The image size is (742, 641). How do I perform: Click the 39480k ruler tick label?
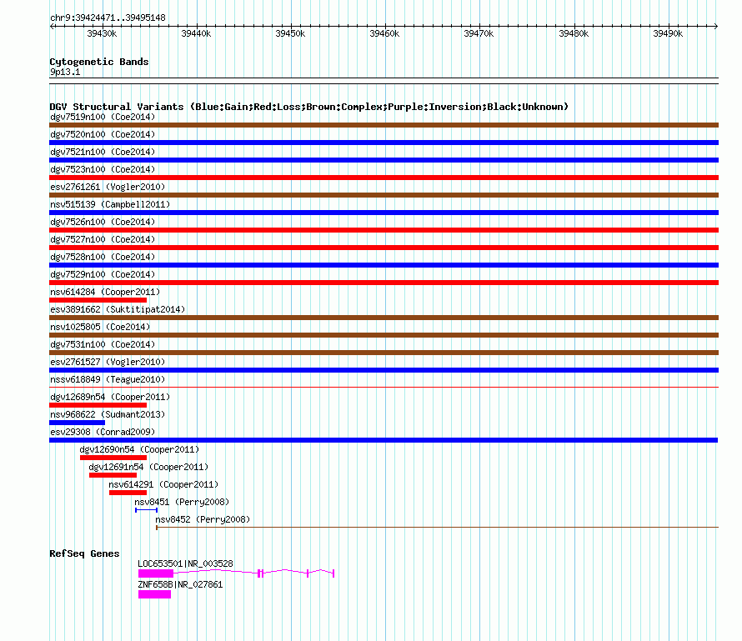coord(574,33)
